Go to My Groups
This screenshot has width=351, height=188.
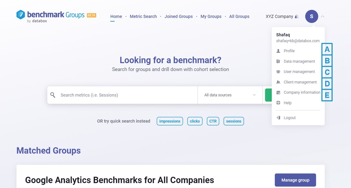pyautogui.click(x=211, y=16)
